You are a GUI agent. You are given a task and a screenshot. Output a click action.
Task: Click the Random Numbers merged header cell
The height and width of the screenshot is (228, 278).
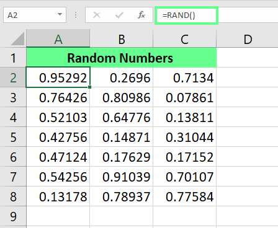point(122,58)
